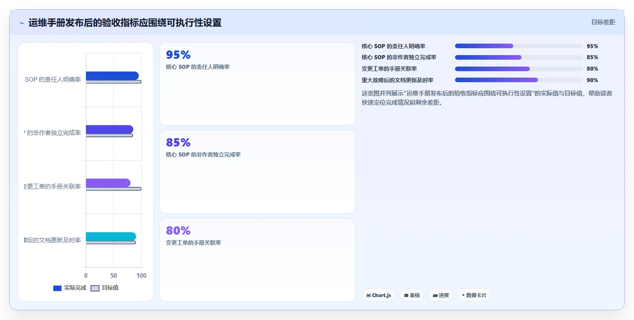Toggle the 目标值 legend entry

tap(105, 288)
